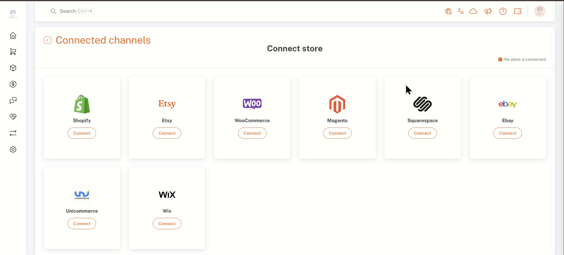564x255 pixels.
Task: Open the dollar billing icon
Action: 13,84
